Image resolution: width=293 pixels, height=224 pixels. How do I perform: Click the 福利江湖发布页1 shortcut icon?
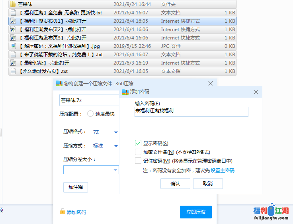click(13, 21)
